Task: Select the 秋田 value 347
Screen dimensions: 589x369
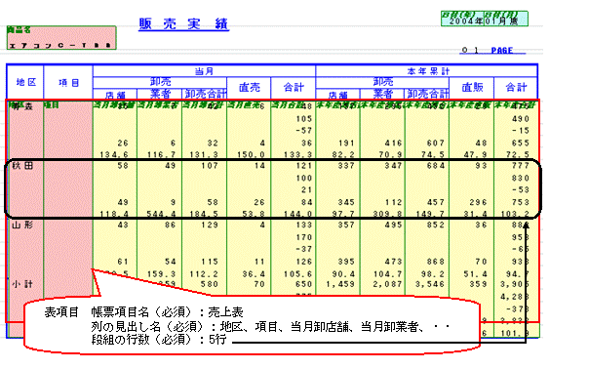Action: 393,166
